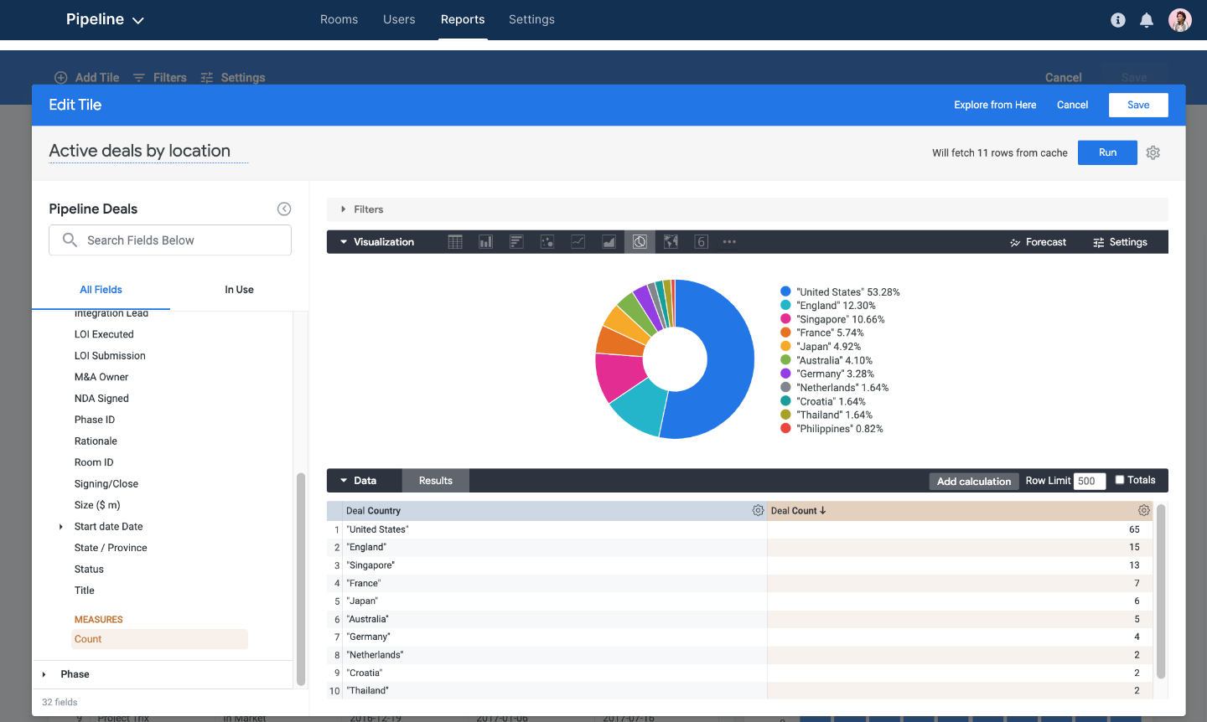This screenshot has height=722, width=1207.
Task: Select the line chart visualization
Action: point(578,241)
